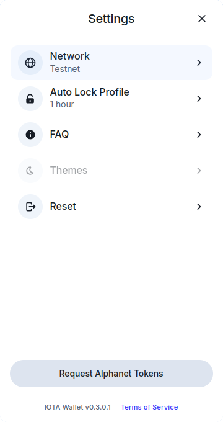
Task: Open the Auto Lock Profile entry
Action: [x=111, y=99]
